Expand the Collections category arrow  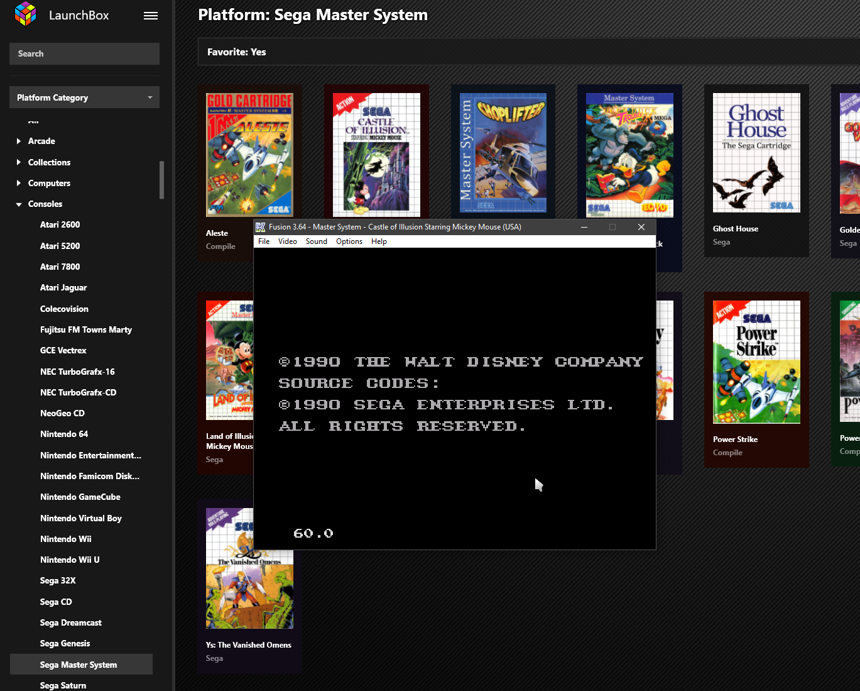point(19,162)
